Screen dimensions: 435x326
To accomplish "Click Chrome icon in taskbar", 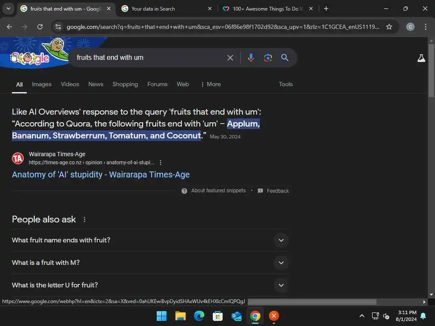I will pyautogui.click(x=255, y=316).
